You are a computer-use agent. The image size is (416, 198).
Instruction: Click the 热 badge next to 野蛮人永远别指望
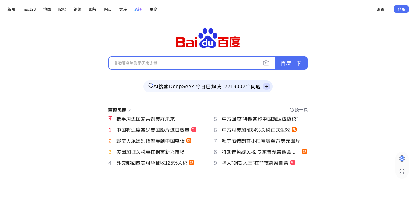coord(189,141)
